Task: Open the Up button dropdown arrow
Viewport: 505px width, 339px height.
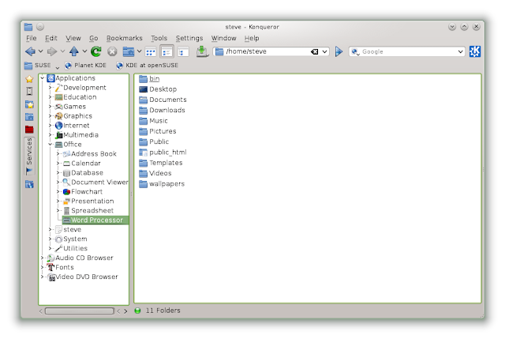Action: coord(84,51)
